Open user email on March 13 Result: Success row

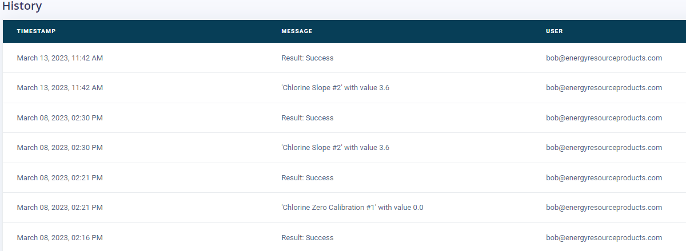[604, 58]
